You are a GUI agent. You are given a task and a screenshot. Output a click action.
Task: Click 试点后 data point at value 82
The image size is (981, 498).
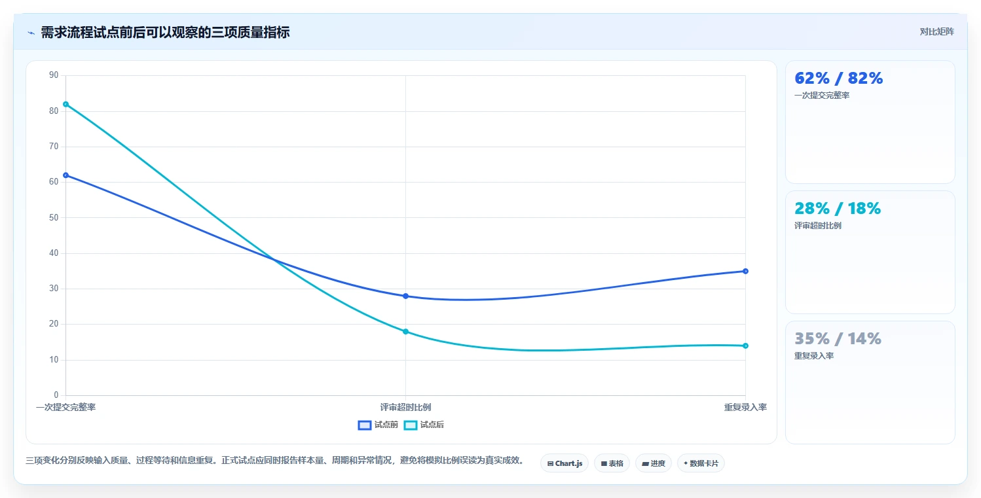click(65, 104)
